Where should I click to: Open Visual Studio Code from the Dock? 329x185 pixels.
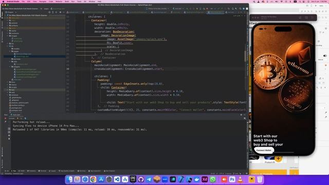(x=117, y=179)
